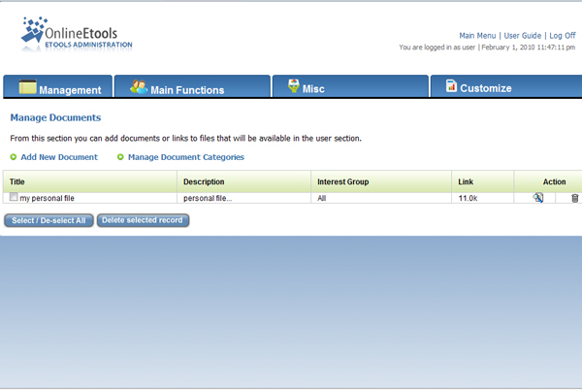Open the User Guide link
The width and height of the screenshot is (582, 390).
tap(522, 36)
